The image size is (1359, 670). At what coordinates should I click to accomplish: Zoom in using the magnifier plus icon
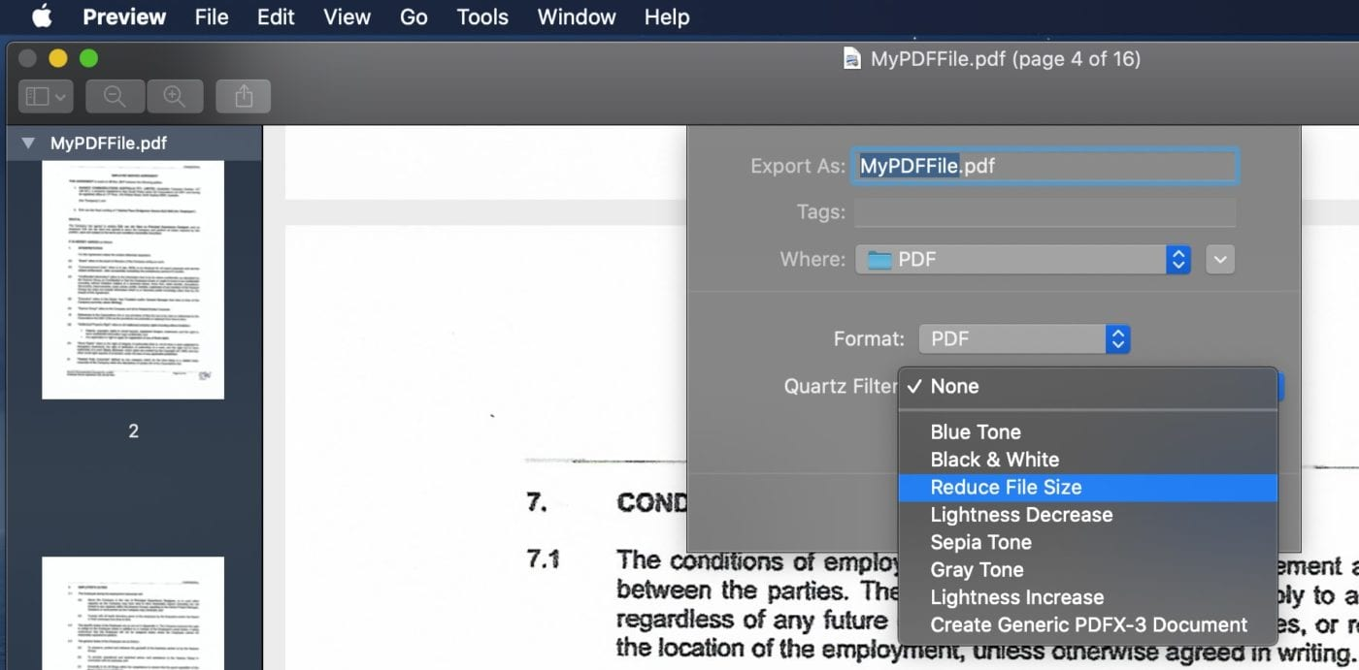[x=175, y=95]
